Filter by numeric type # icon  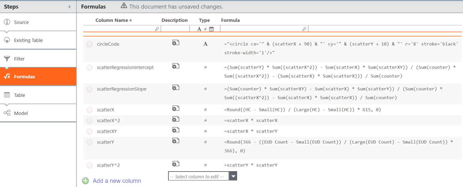click(x=205, y=29)
